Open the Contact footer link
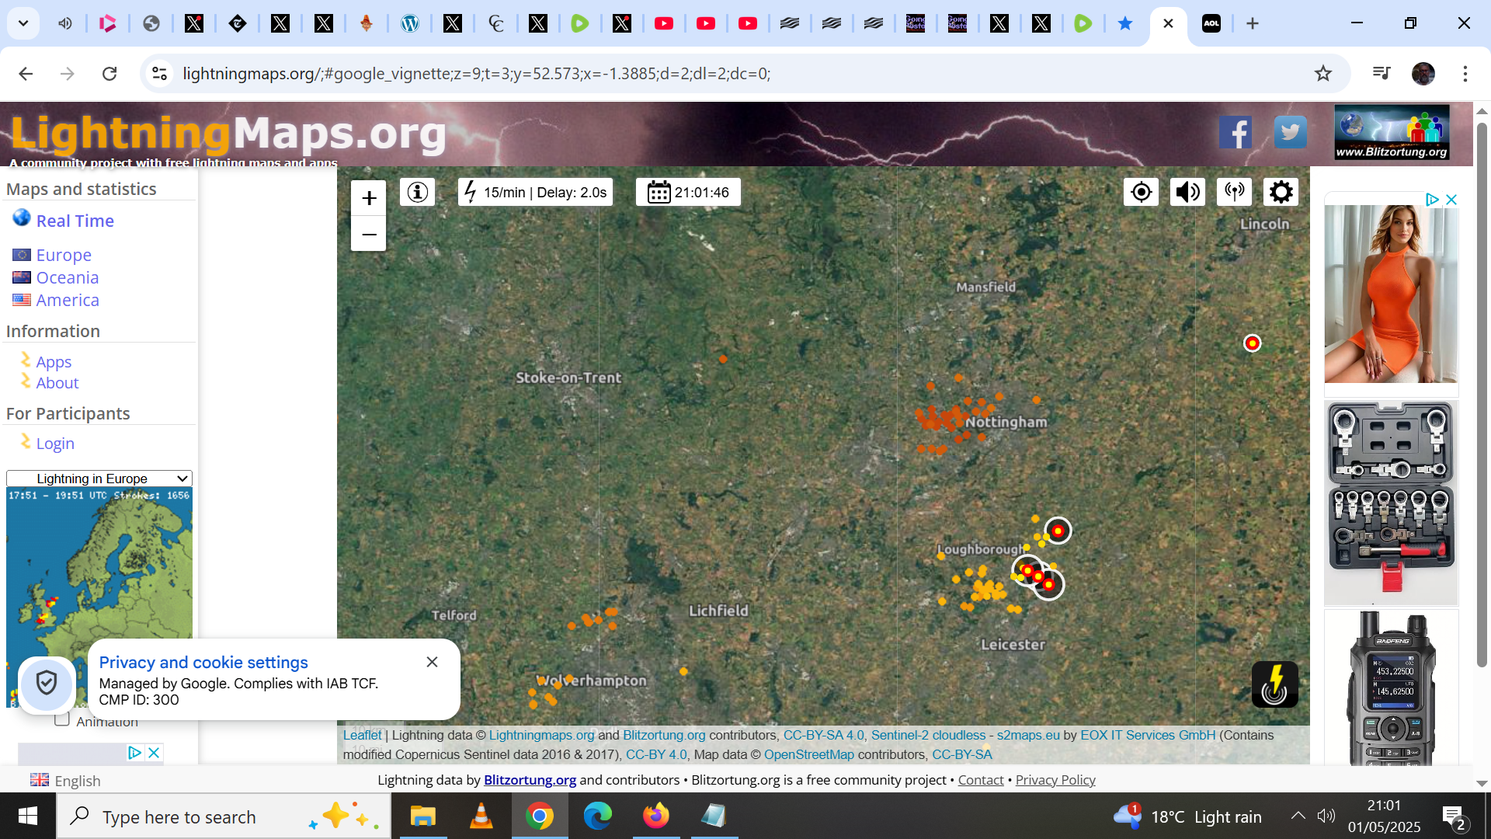The image size is (1491, 839). coord(981,780)
